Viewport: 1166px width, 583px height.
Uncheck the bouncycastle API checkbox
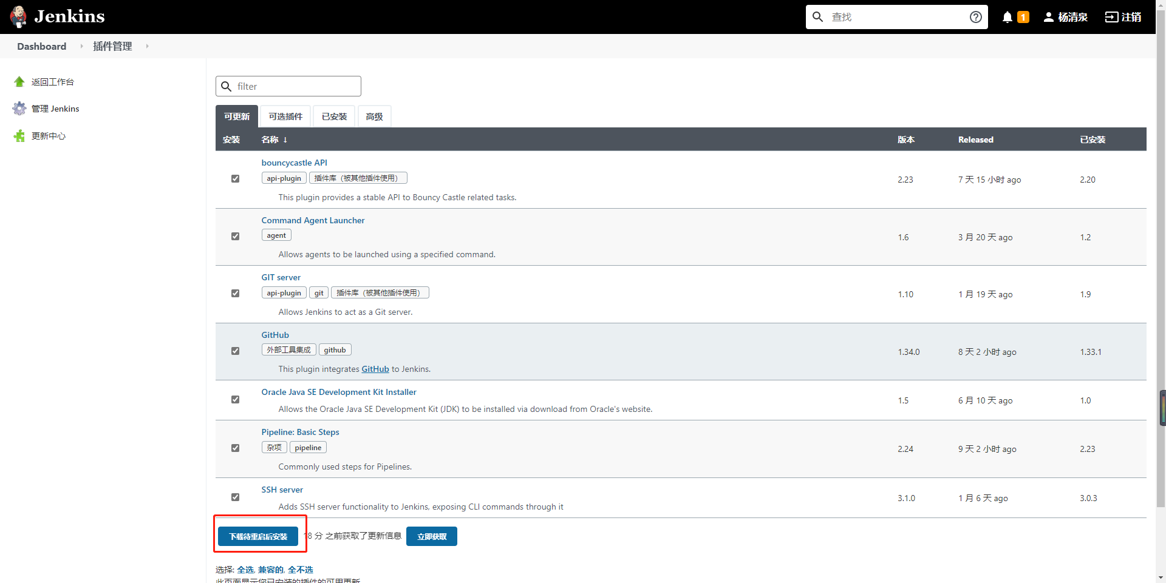tap(235, 179)
